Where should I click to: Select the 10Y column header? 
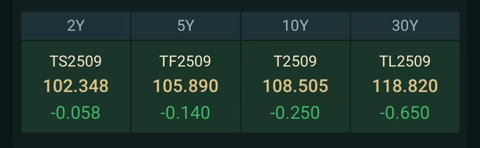(296, 26)
